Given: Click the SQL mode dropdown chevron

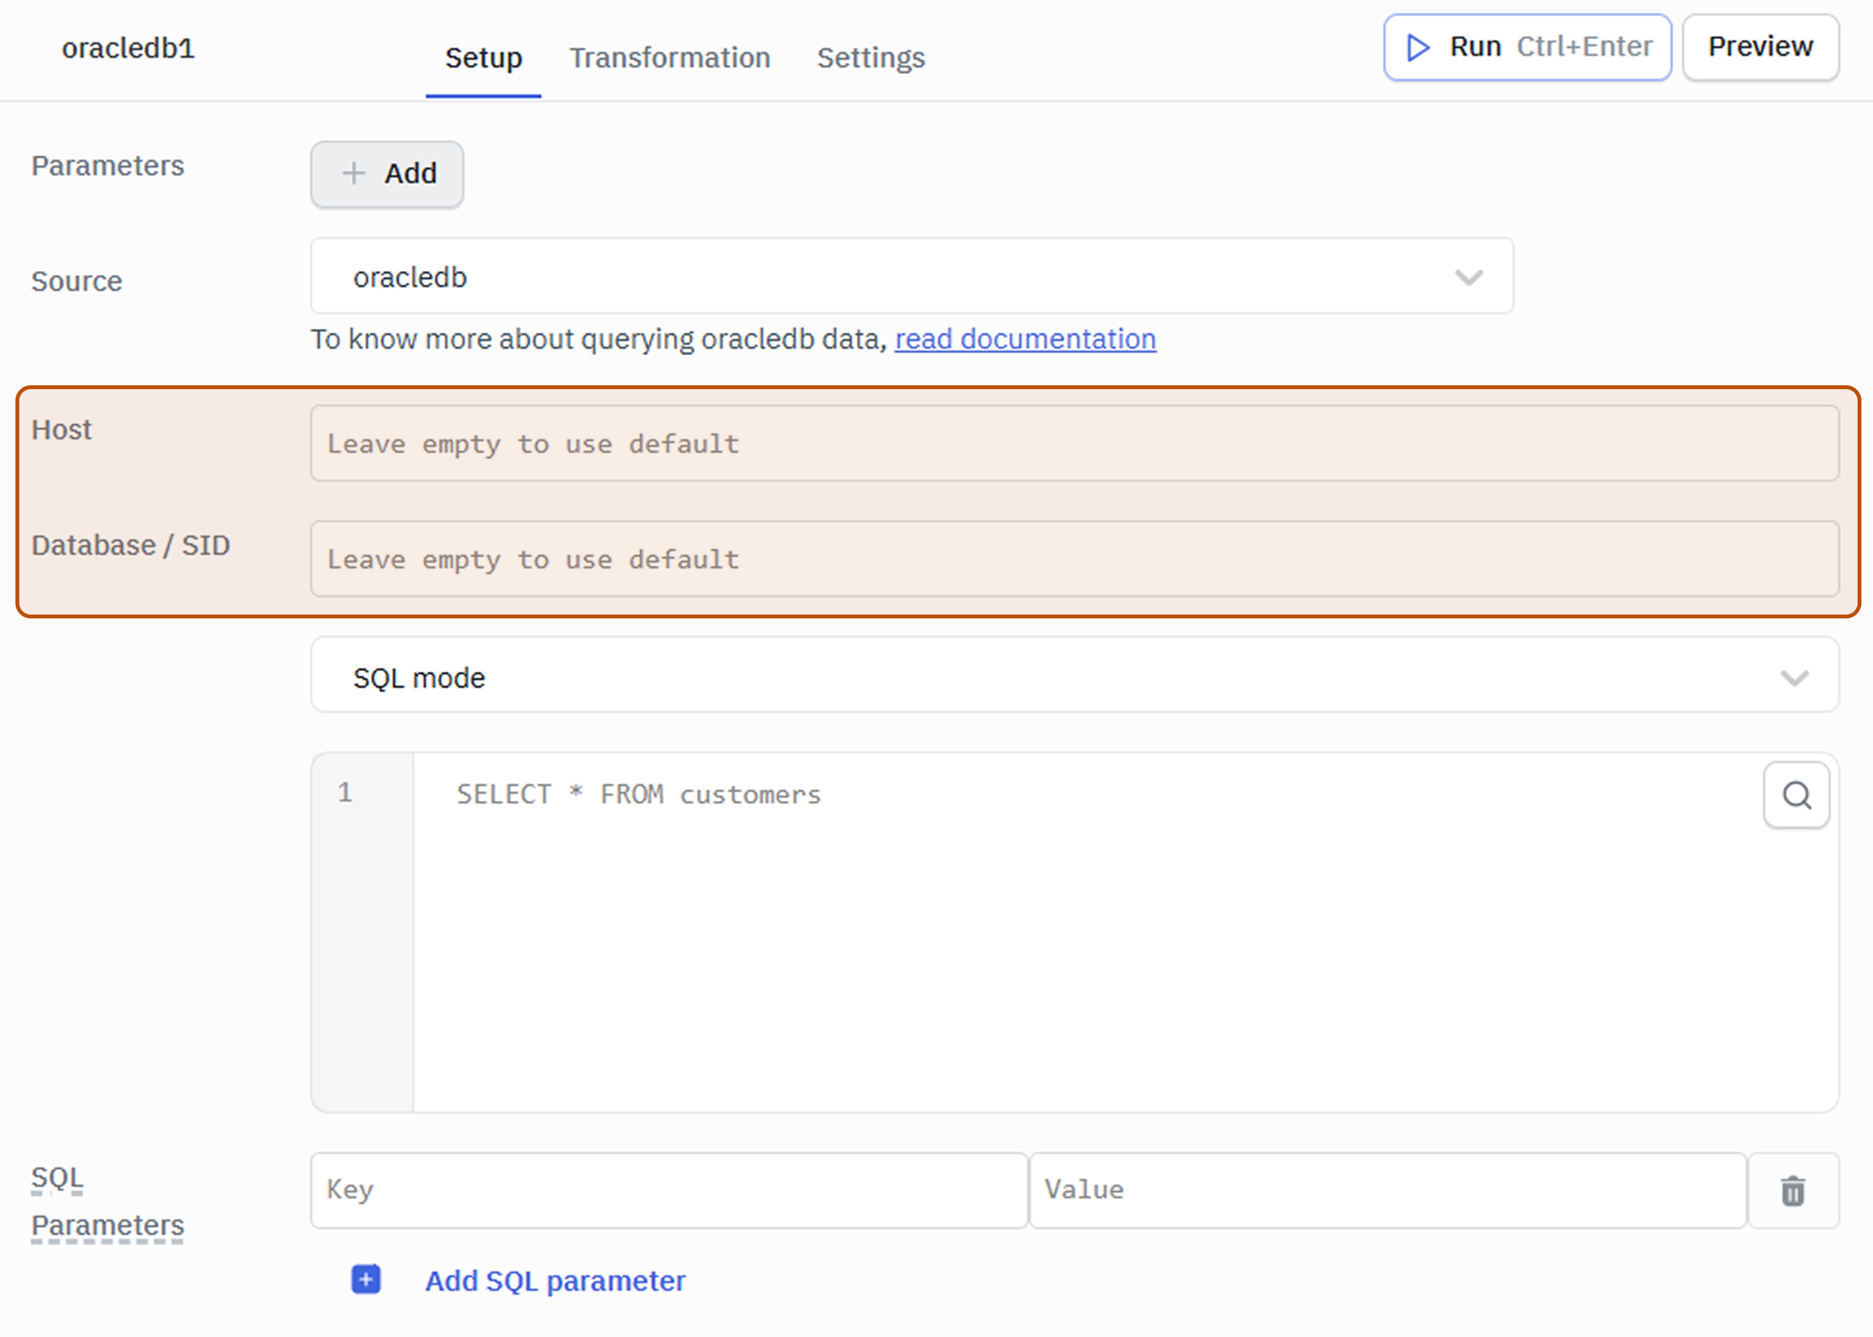Looking at the screenshot, I should click(1795, 679).
